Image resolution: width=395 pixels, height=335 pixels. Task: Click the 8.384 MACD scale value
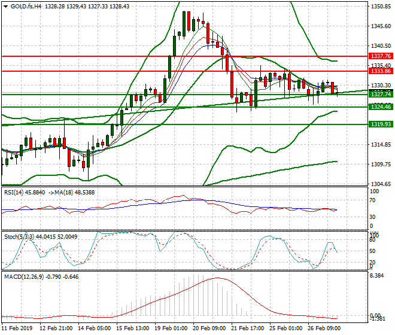tap(376, 276)
